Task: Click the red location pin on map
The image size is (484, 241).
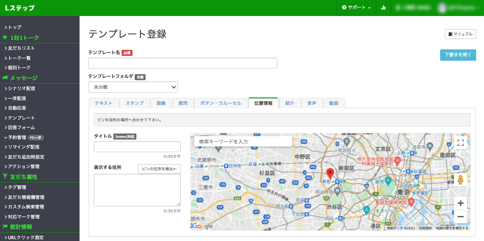Action: point(330,174)
